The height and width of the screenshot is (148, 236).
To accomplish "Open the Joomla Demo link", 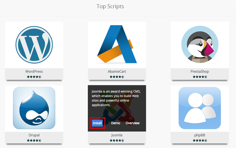I will click(116, 123).
